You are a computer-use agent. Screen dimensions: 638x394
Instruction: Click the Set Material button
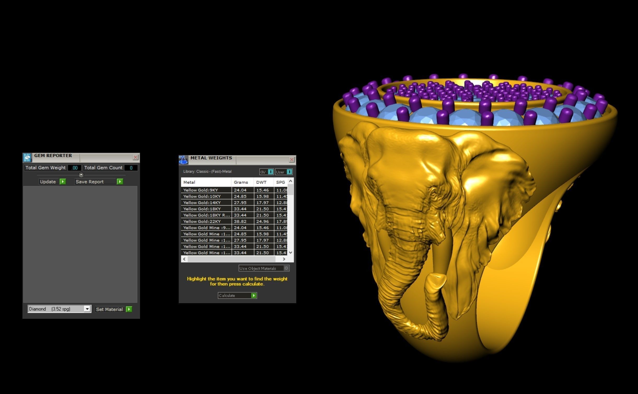(114, 309)
